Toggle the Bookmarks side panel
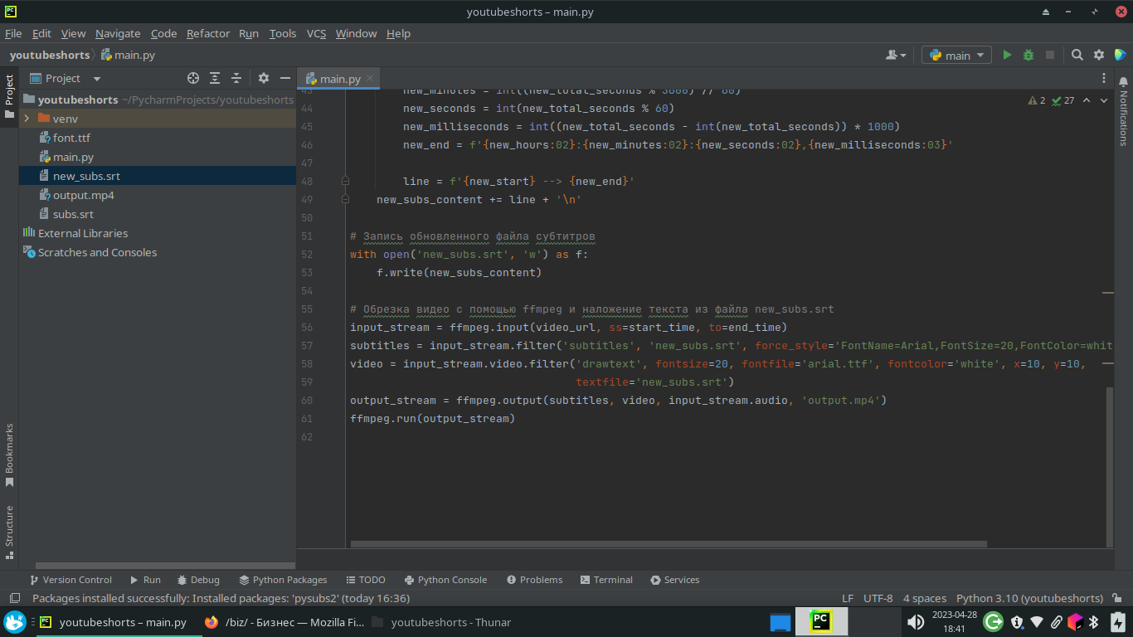The width and height of the screenshot is (1133, 637). coord(9,455)
